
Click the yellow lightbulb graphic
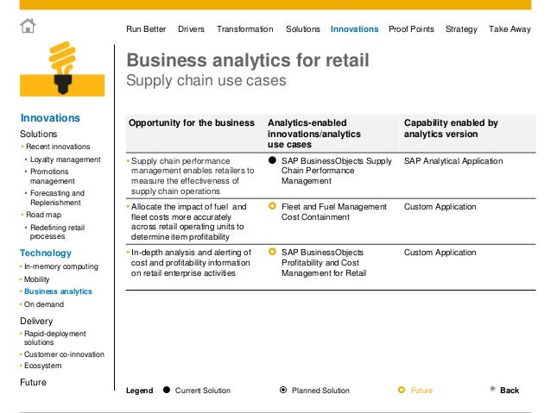point(62,68)
